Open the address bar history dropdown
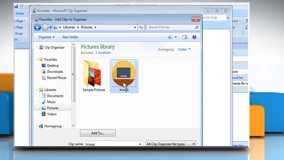Image resolution: width=284 pixels, height=160 pixels. pyautogui.click(x=135, y=28)
